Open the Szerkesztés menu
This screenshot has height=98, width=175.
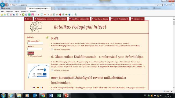(x=9, y=11)
